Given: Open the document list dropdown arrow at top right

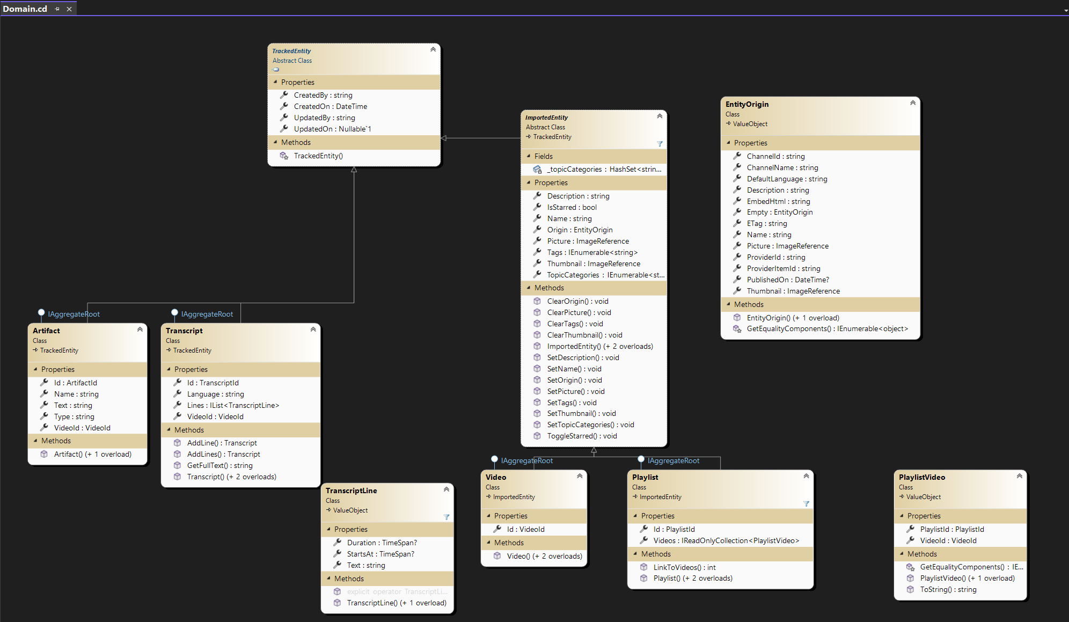Looking at the screenshot, I should (x=1065, y=10).
